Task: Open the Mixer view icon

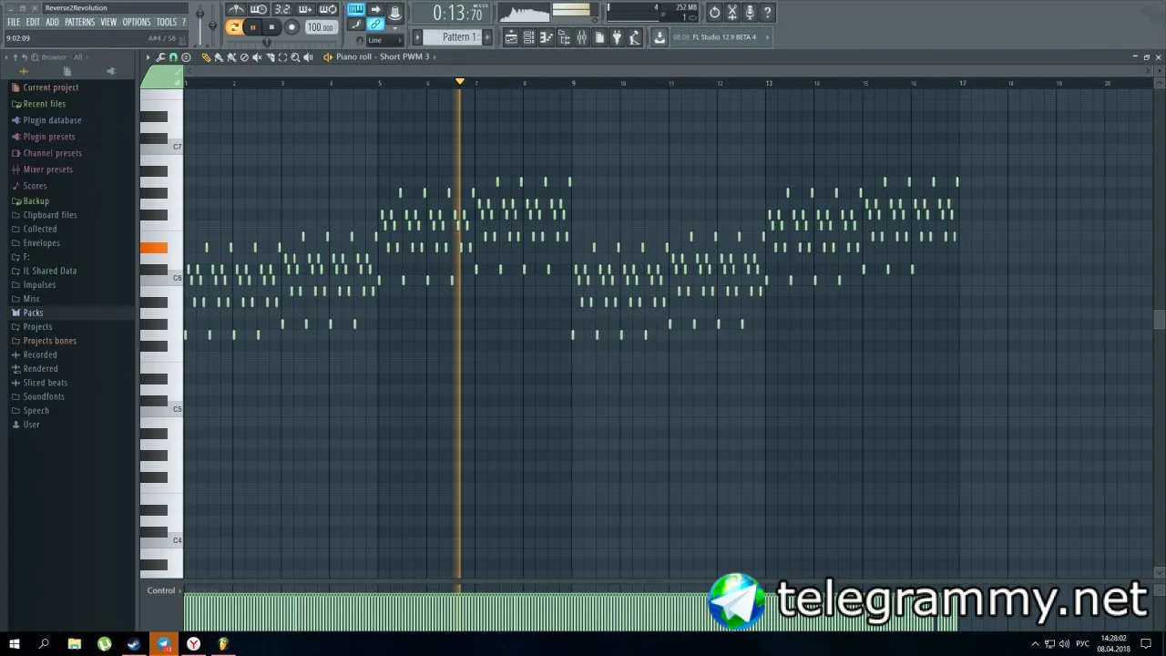Action: coord(581,37)
